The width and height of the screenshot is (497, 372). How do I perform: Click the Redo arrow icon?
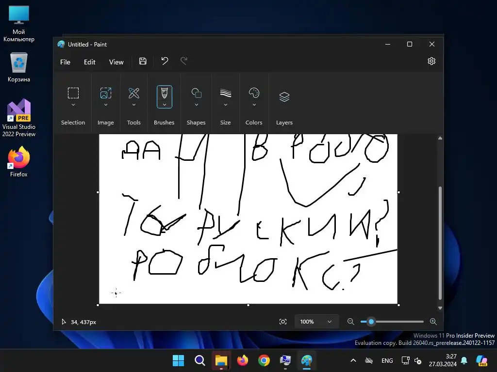pos(184,61)
